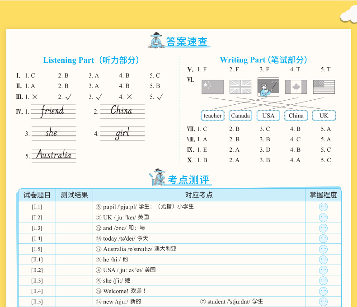Click the Canada maple leaf flag image

click(x=296, y=87)
